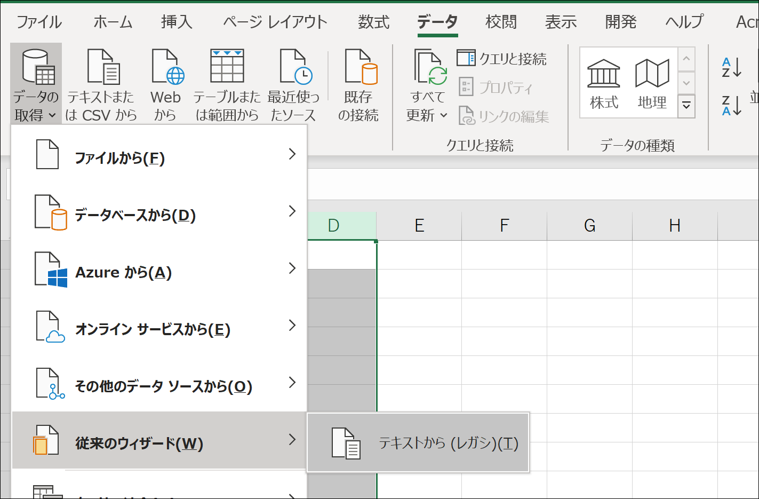The width and height of the screenshot is (759, 499).
Task: Expand the データの種類 gallery more button
Action: [x=686, y=106]
